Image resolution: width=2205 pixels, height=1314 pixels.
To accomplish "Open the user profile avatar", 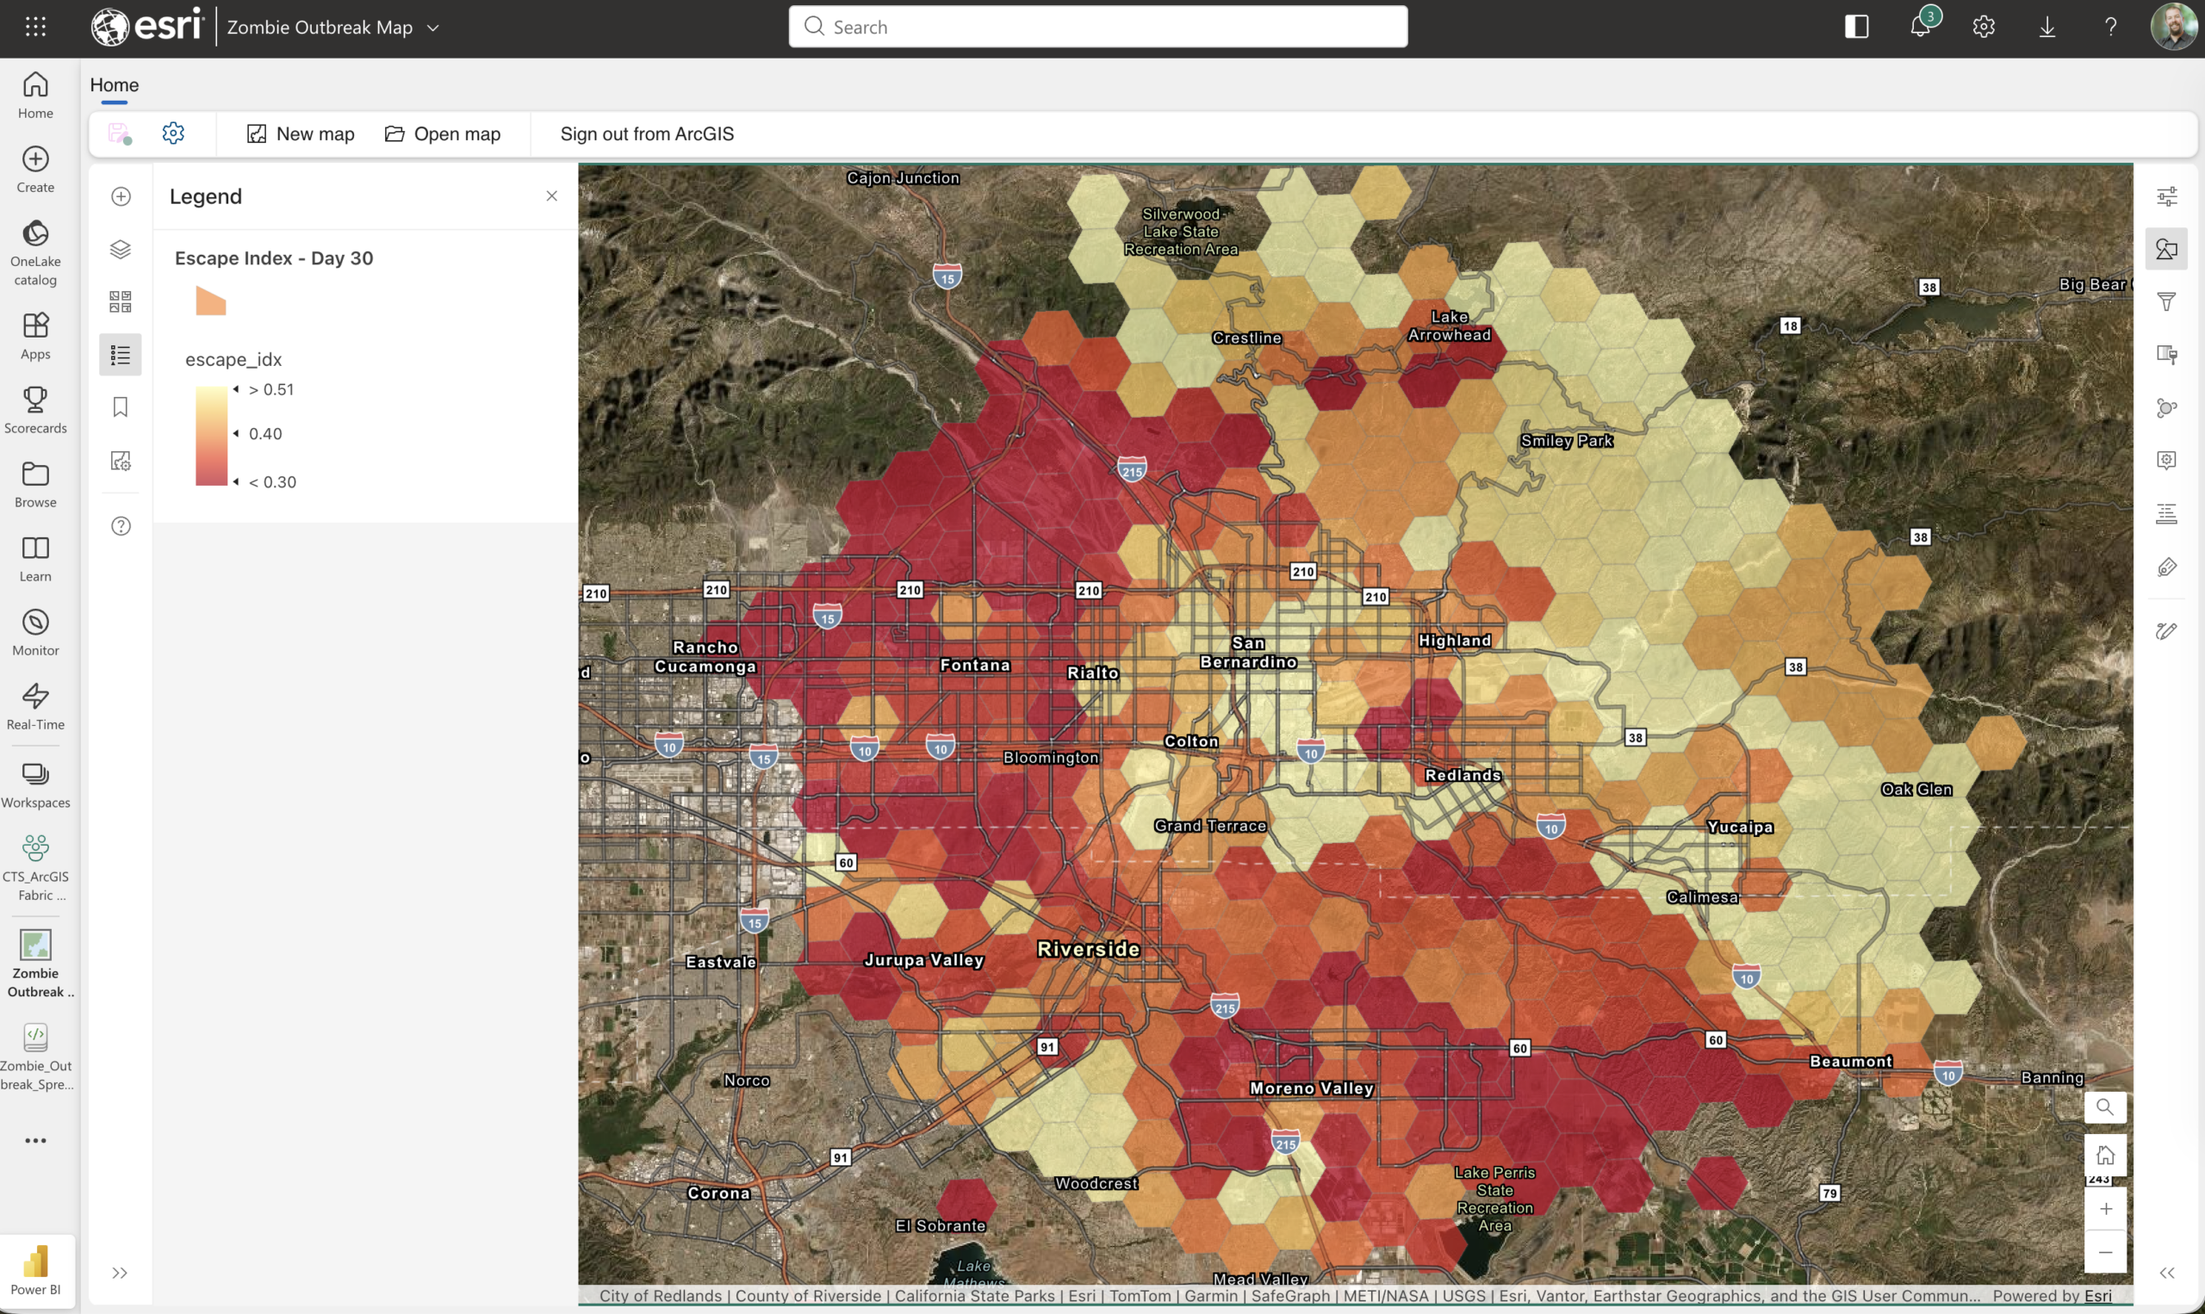I will pyautogui.click(x=2173, y=27).
